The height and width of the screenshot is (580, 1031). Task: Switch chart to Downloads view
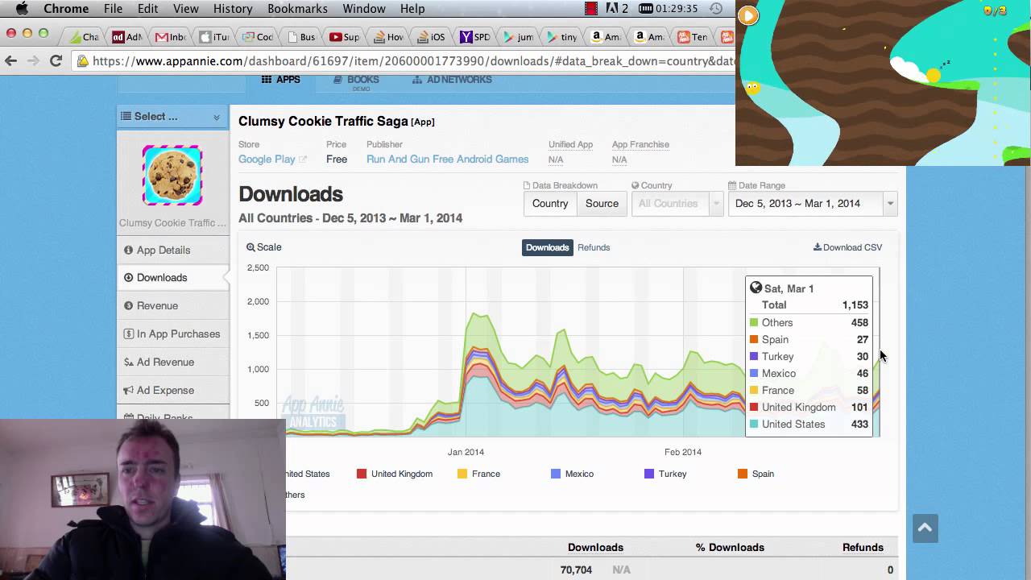tap(548, 247)
